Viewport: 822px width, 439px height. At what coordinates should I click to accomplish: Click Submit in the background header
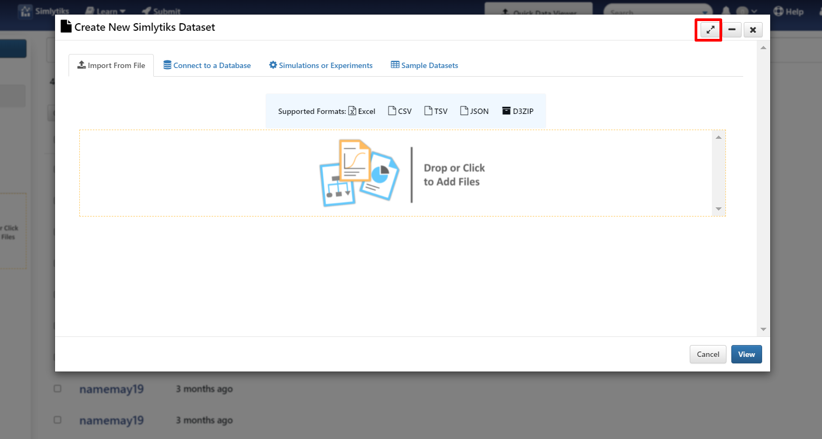click(161, 11)
